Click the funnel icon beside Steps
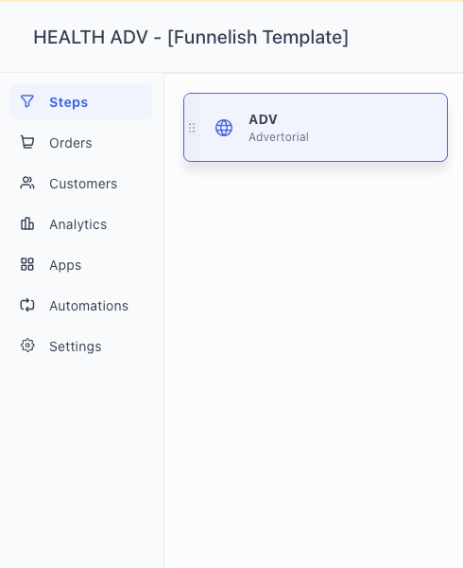The width and height of the screenshot is (463, 568). coord(27,101)
